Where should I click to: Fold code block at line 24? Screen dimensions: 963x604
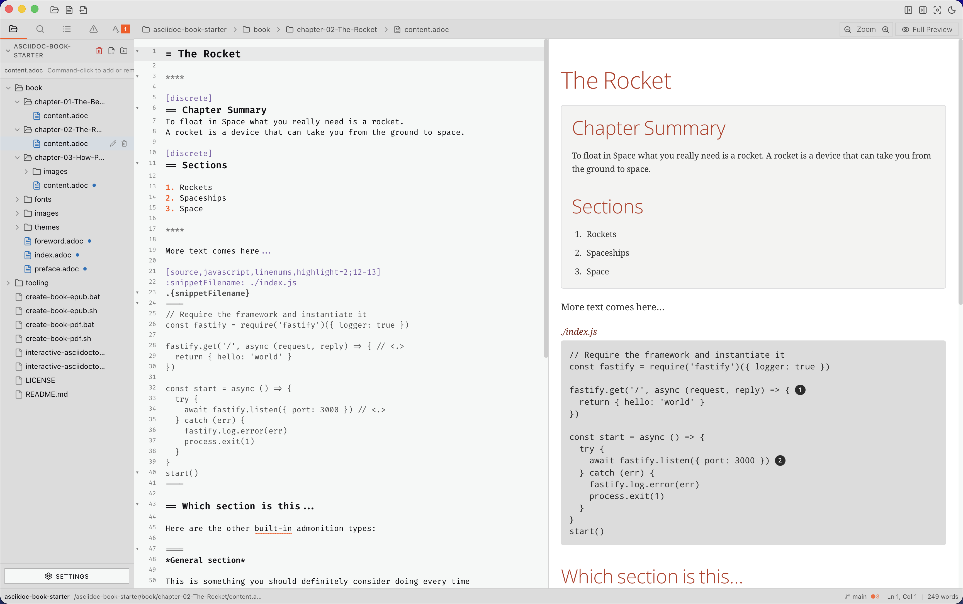pyautogui.click(x=137, y=303)
